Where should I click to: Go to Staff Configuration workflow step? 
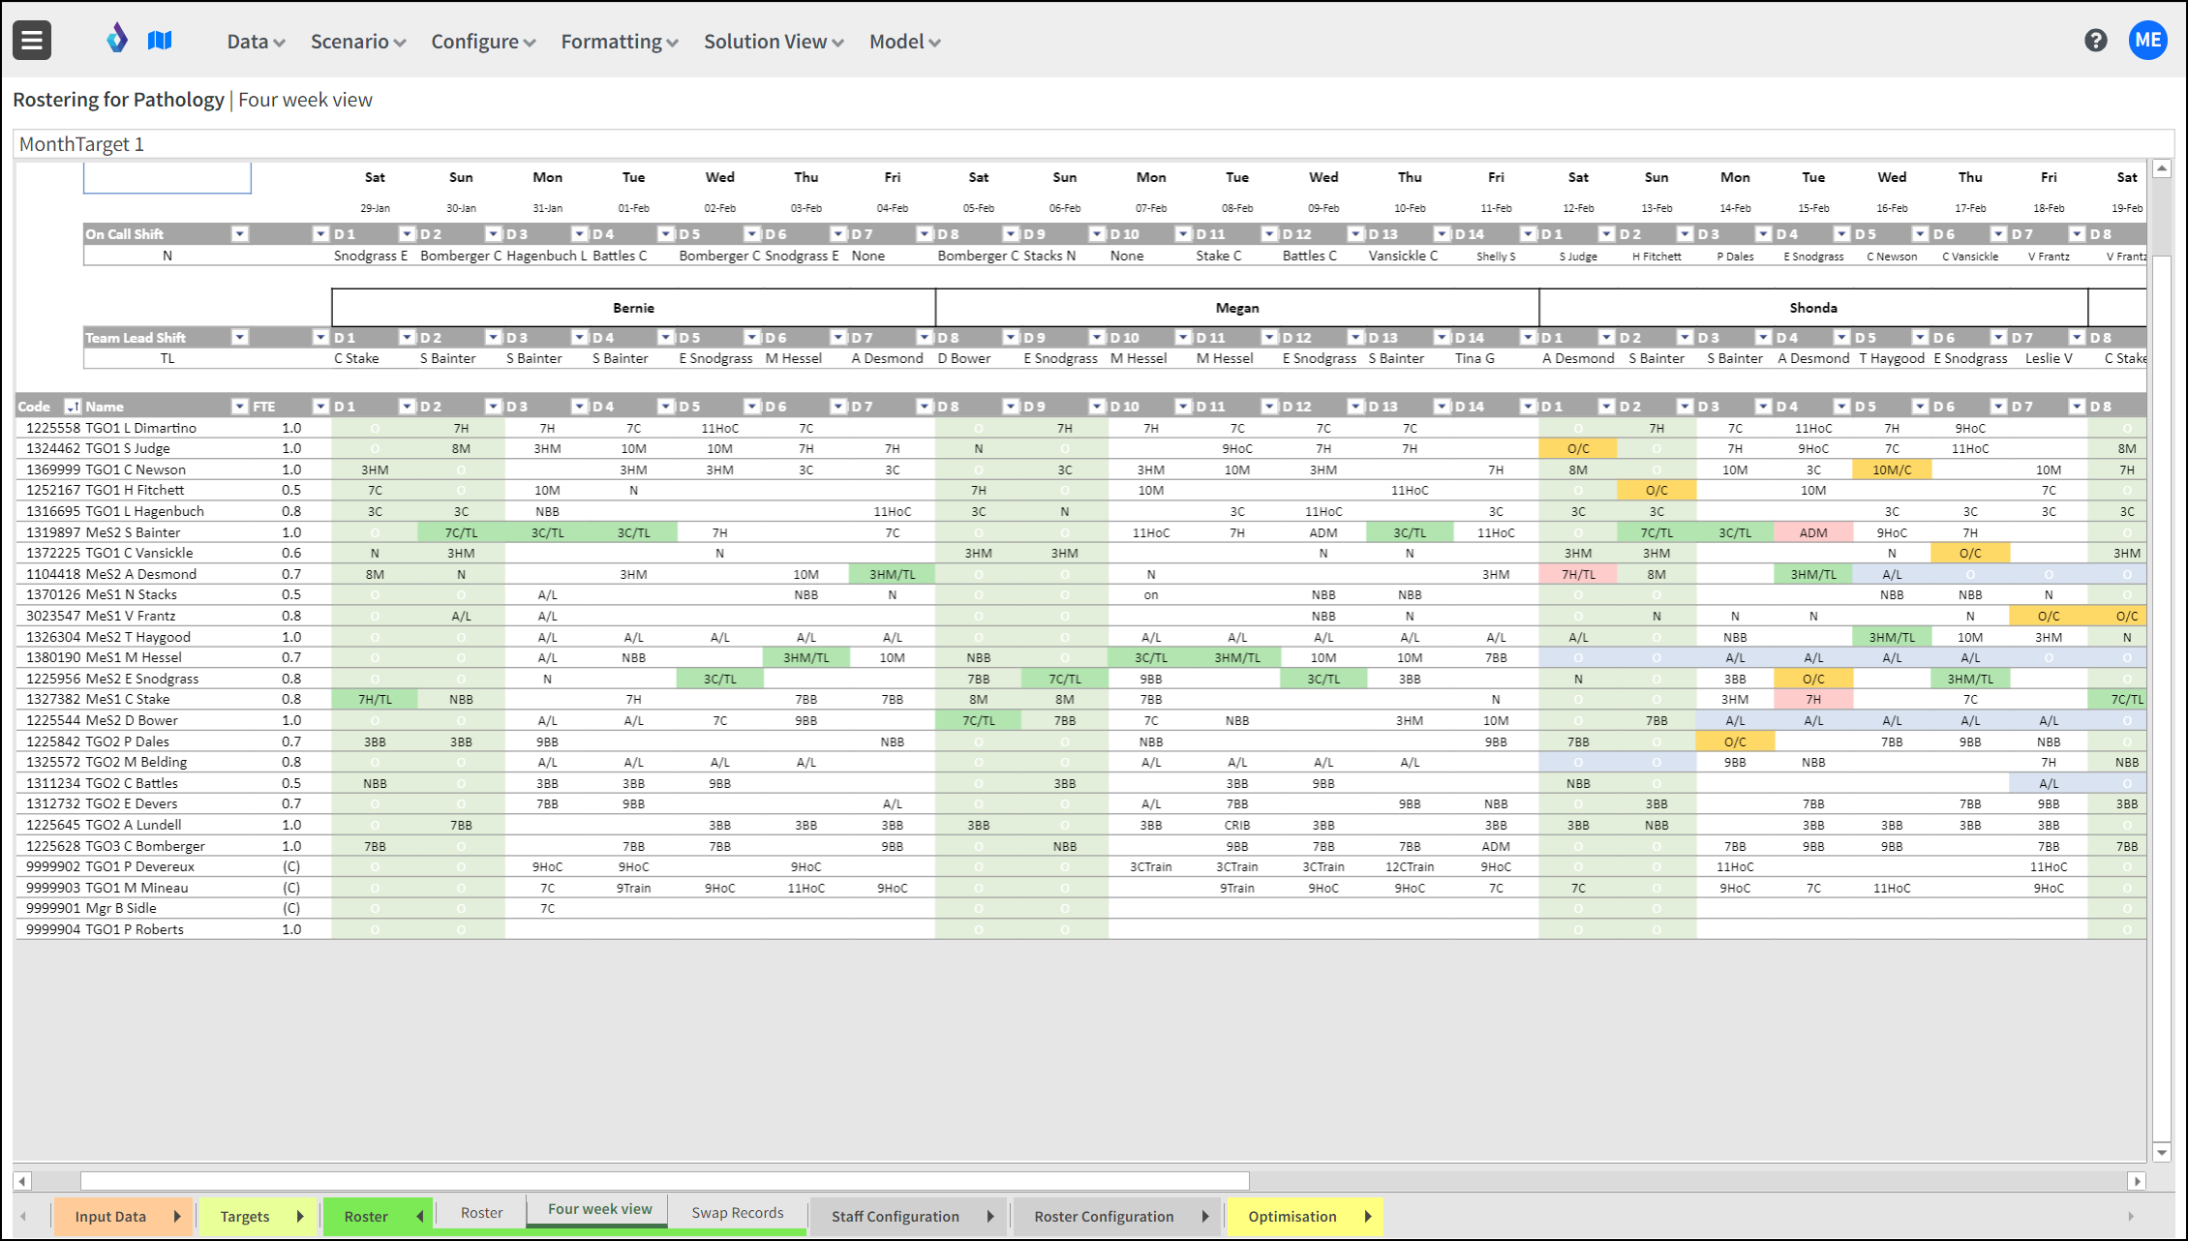coord(896,1217)
